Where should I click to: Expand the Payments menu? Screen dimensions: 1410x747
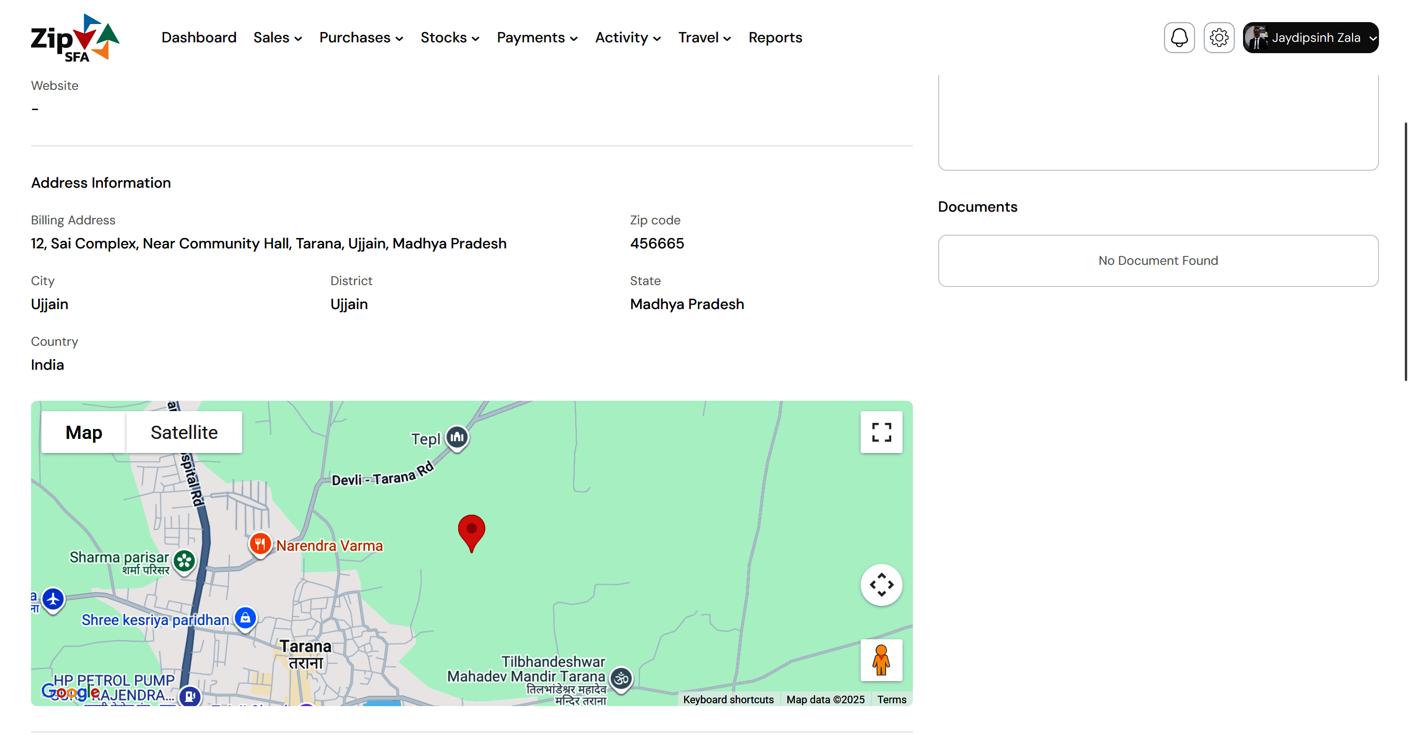[x=538, y=38]
